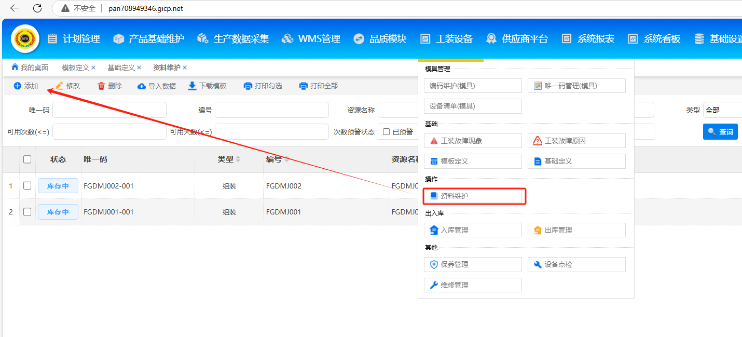The image size is (742, 337).
Task: Check the row 1 FGDMJ002-001 checkbox
Action: [28, 186]
